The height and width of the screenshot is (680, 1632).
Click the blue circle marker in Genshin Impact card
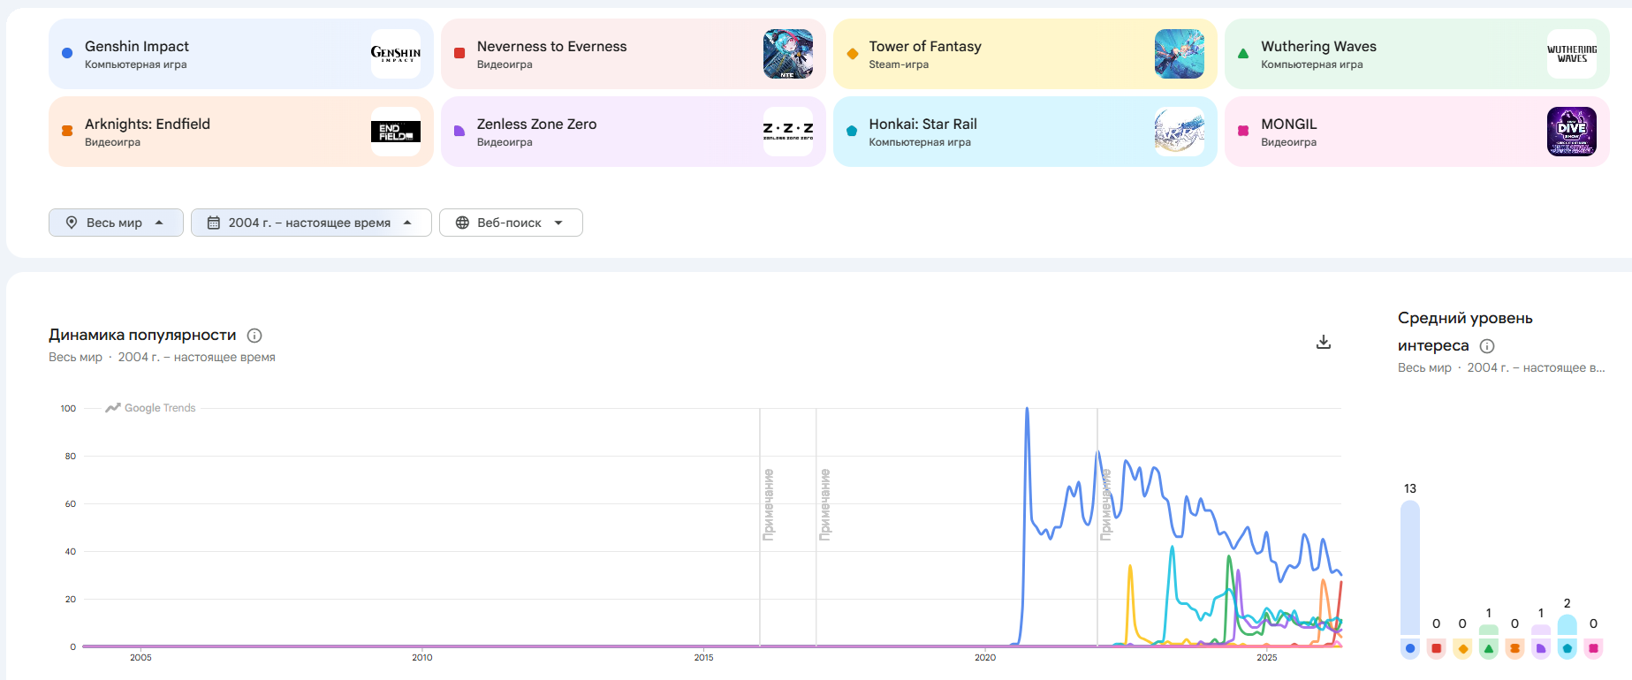(67, 53)
